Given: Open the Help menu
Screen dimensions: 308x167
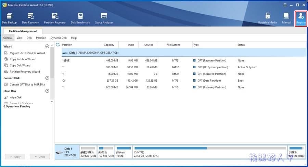Looking at the screenshot, I should (74, 38).
